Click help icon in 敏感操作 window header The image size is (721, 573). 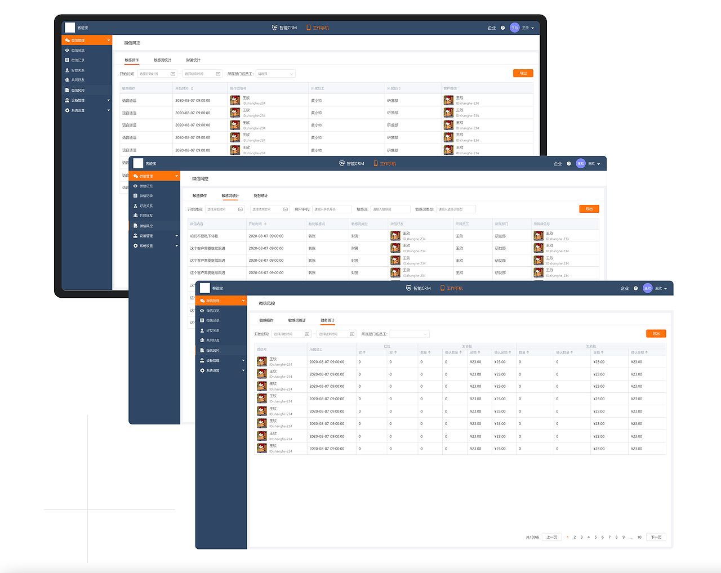pyautogui.click(x=502, y=28)
